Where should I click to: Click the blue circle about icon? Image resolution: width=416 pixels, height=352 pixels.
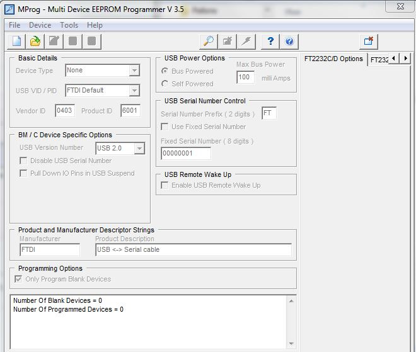pyautogui.click(x=289, y=42)
